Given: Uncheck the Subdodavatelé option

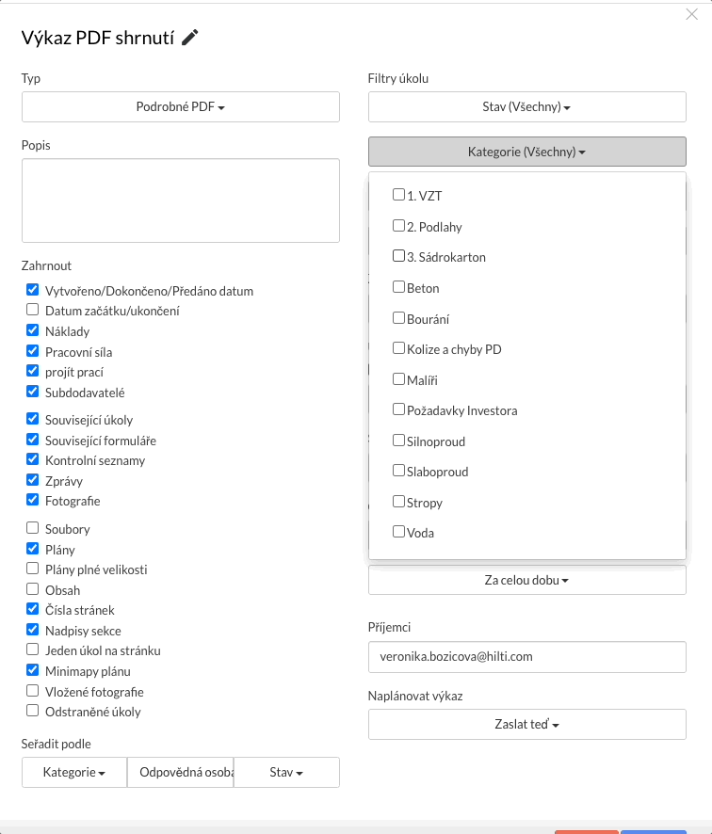Looking at the screenshot, I should coord(32,391).
